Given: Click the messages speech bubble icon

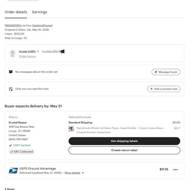Looking at the screenshot, I should (x=11, y=72).
